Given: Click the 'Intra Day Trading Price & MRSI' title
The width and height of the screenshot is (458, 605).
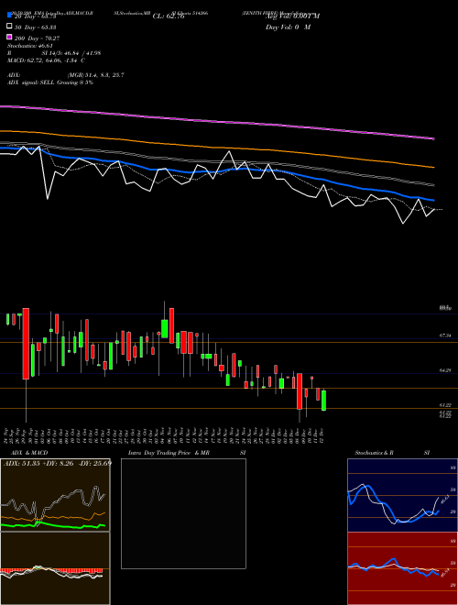Looking at the screenshot, I should [187, 453].
